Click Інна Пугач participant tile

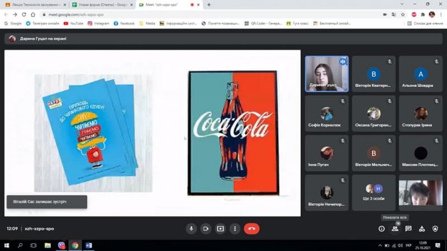tap(327, 153)
